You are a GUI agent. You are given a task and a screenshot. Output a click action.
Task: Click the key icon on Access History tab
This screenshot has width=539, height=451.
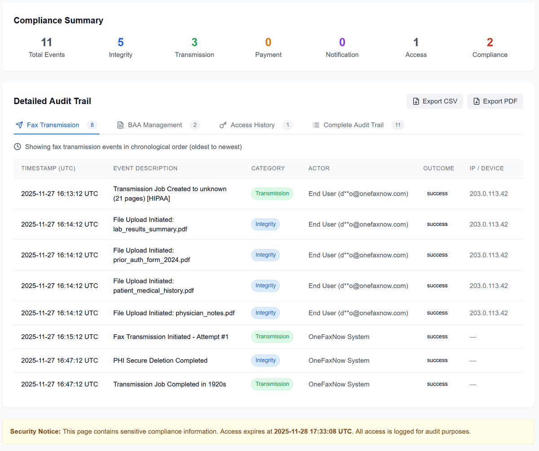[x=223, y=125]
